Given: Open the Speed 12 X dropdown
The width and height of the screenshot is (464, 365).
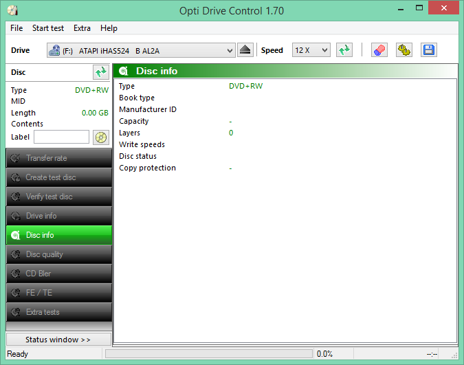Looking at the screenshot, I should 311,50.
